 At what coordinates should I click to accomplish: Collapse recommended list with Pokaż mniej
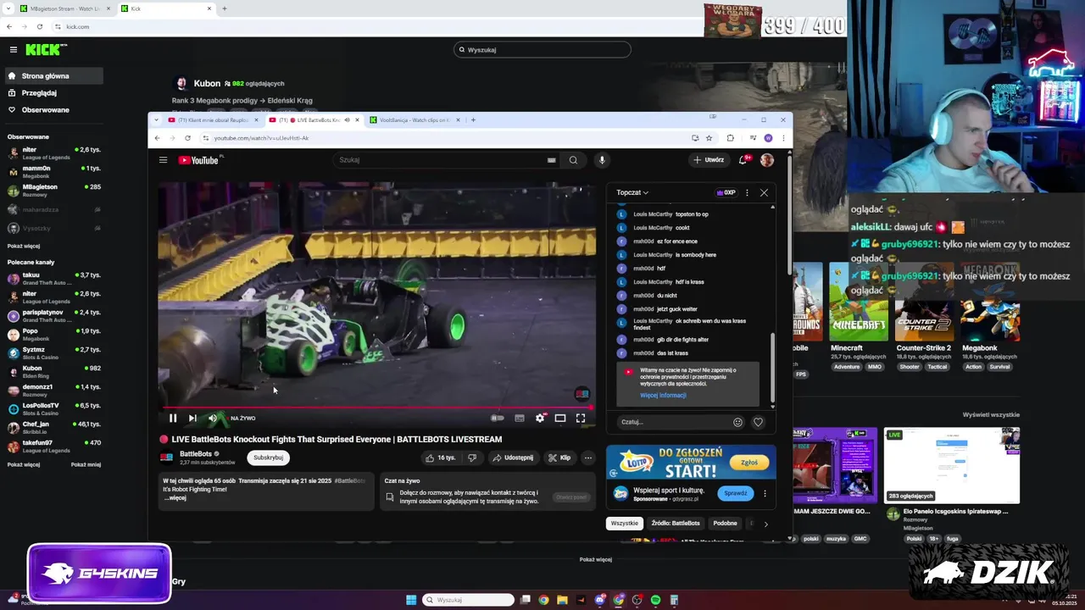point(86,464)
